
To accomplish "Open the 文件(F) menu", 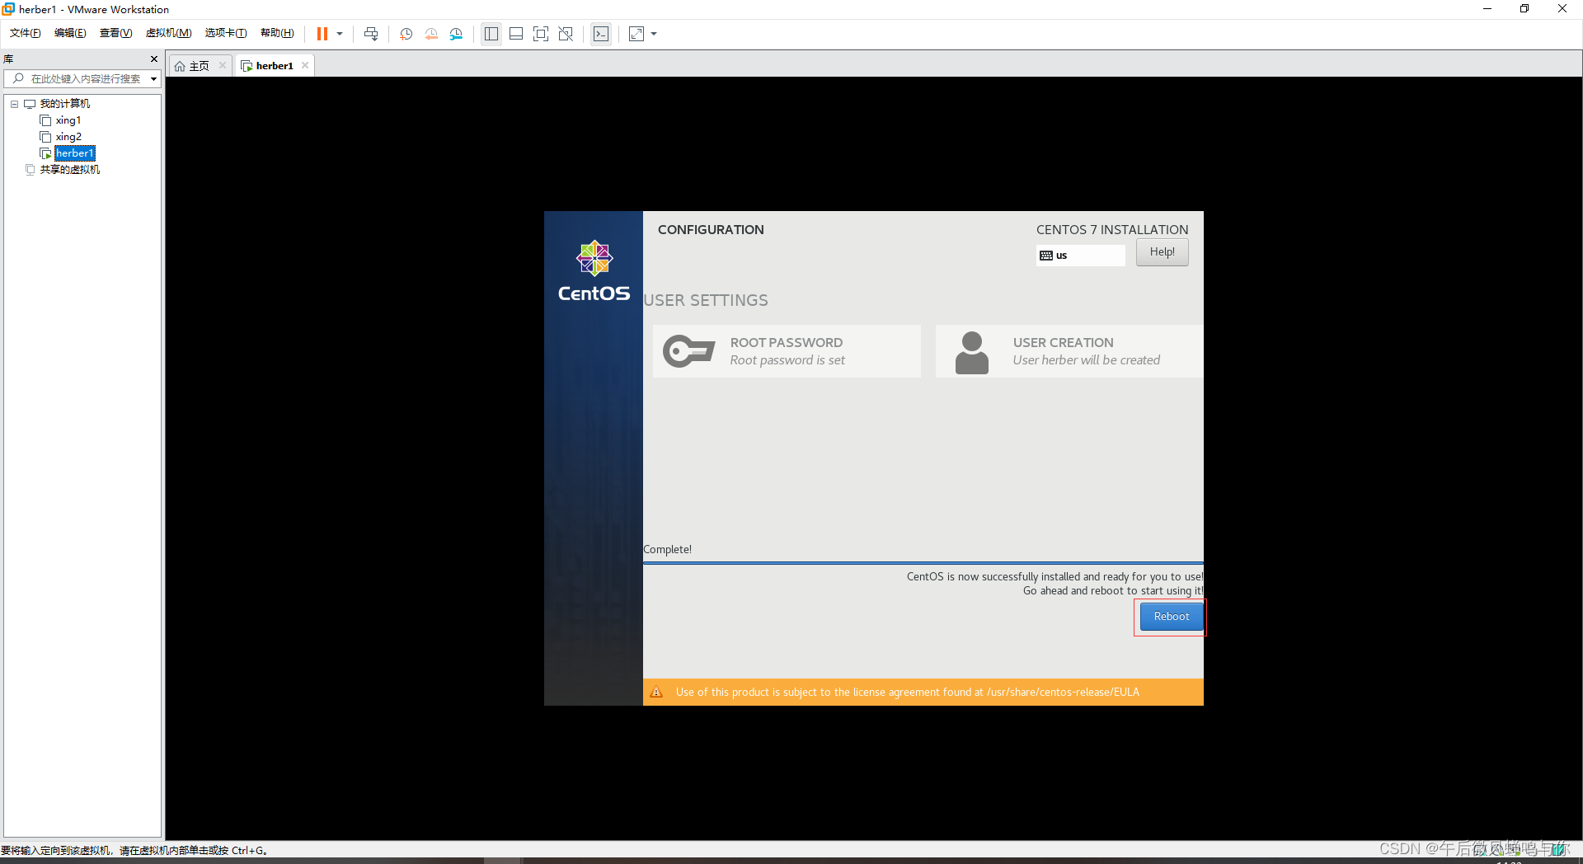I will click(26, 33).
